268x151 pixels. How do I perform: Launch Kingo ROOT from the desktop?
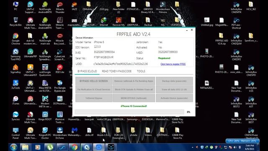click(x=45, y=116)
